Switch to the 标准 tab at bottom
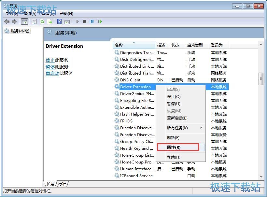The width and height of the screenshot is (267, 197). pos(62,184)
